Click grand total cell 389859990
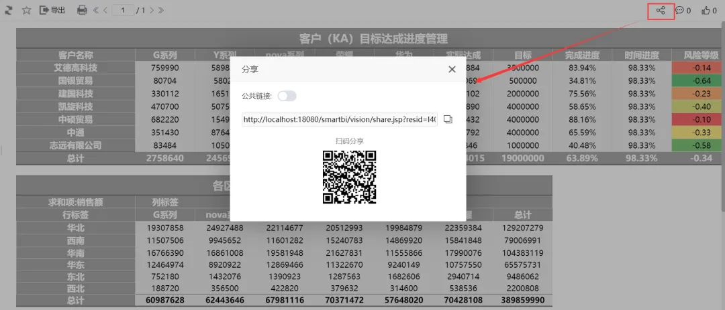Viewport: 725px width, 310px height. click(522, 301)
